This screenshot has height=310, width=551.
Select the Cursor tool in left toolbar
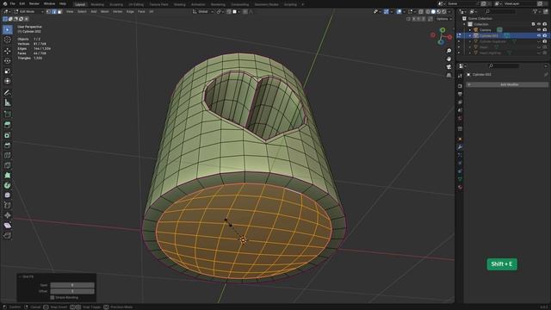(8, 40)
